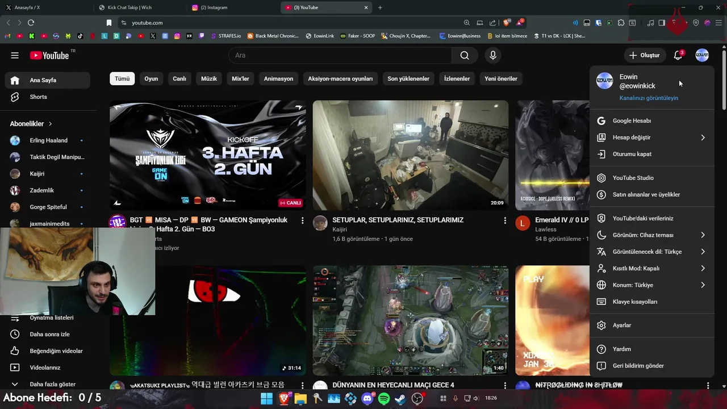
Task: Select the Mix'ler filter chip
Action: click(x=241, y=78)
